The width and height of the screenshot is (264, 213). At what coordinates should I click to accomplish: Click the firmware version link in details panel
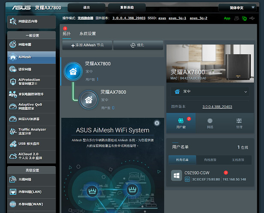(217, 107)
